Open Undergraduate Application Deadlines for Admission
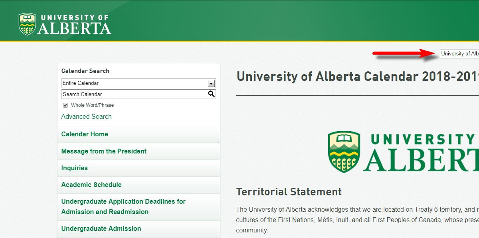Image resolution: width=479 pixels, height=238 pixels. pos(139,207)
